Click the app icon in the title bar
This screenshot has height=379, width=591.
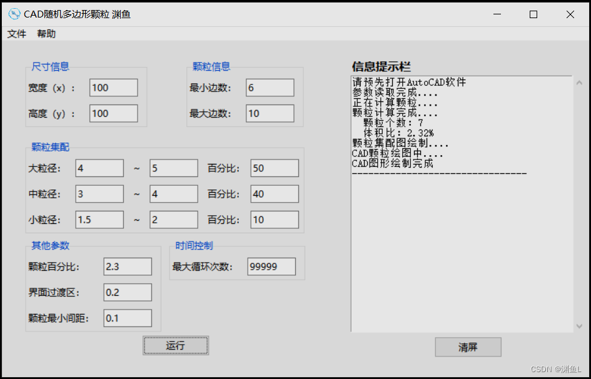coord(14,13)
